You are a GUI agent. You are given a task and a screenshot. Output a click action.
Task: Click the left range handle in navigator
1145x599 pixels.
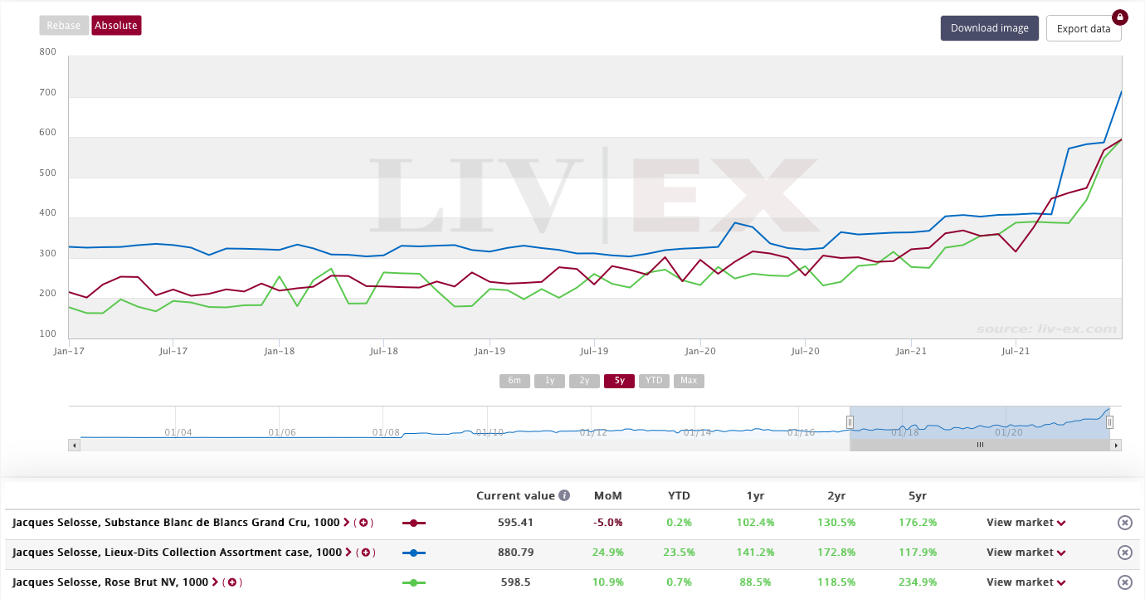tap(850, 422)
